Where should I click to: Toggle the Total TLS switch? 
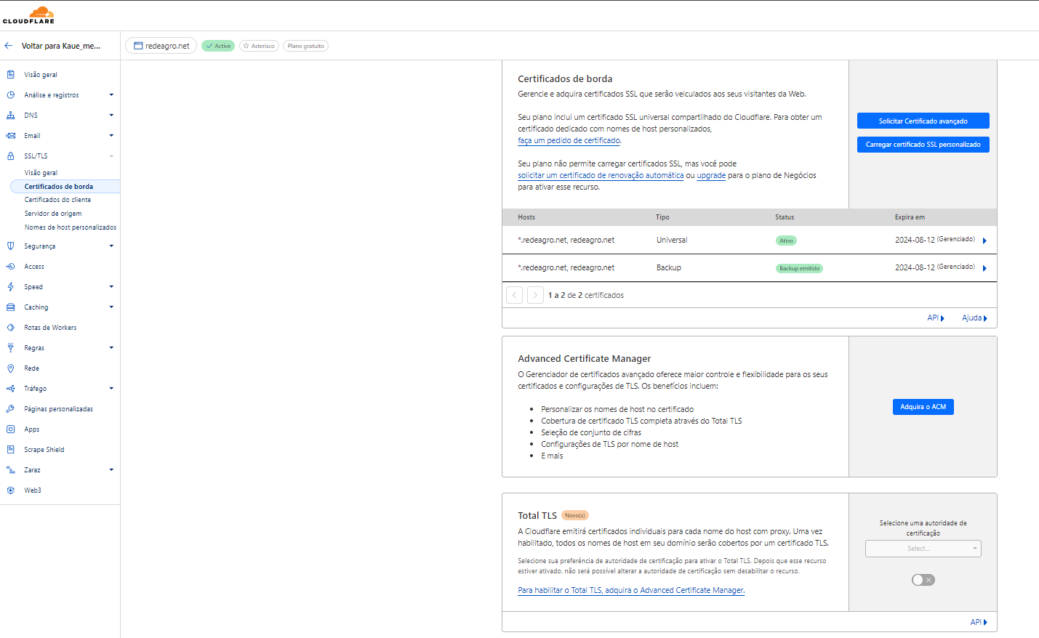(923, 580)
